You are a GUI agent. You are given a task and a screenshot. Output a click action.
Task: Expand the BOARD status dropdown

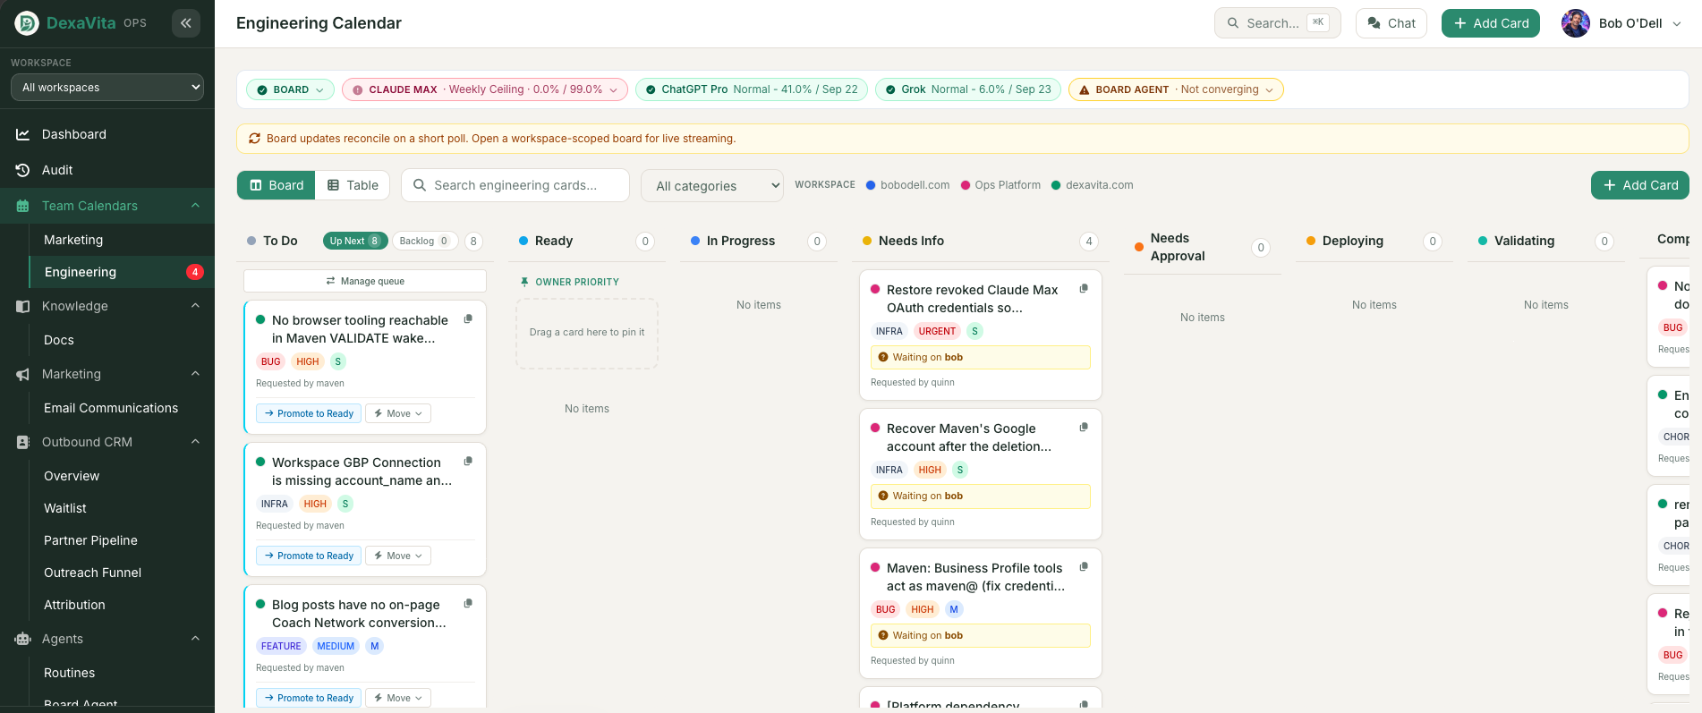click(290, 89)
